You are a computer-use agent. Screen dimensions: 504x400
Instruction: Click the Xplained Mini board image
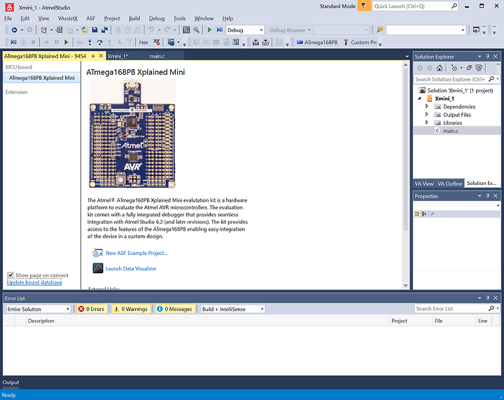132,134
